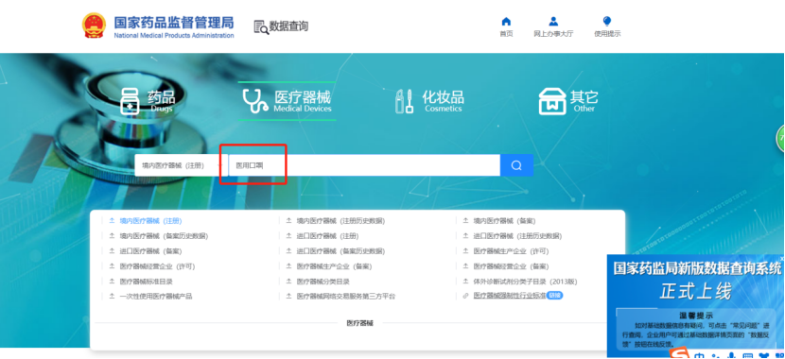This screenshot has width=785, height=359.
Task: Click the 温馨提示 notice heading
Action: pyautogui.click(x=696, y=316)
